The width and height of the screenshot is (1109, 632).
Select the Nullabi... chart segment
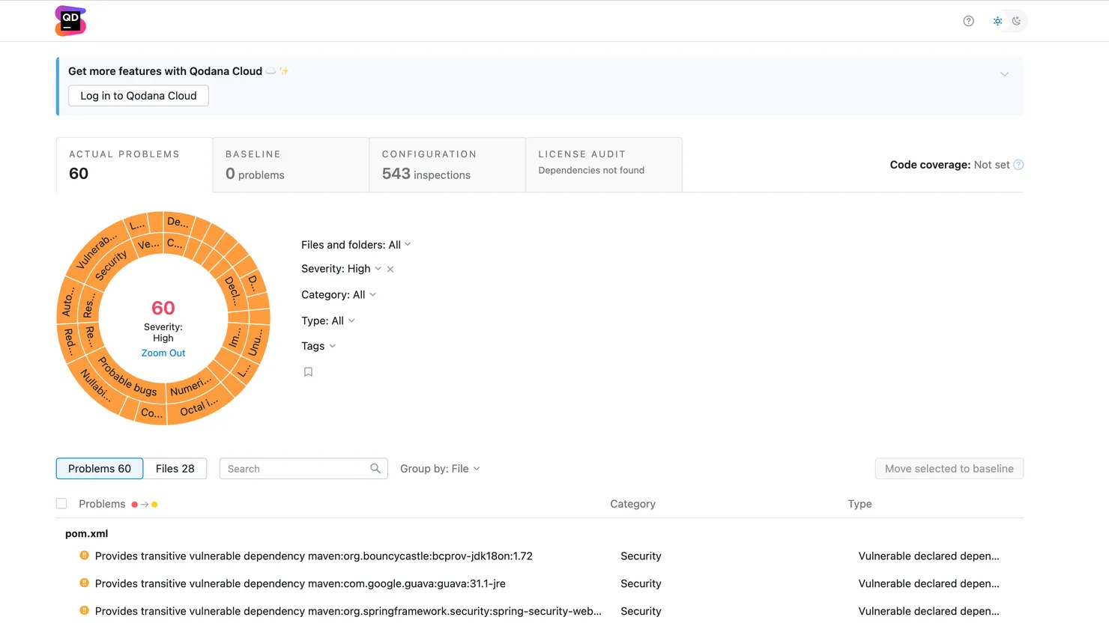pos(96,386)
